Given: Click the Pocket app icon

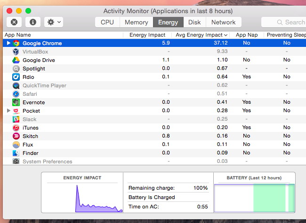Looking at the screenshot, I should coord(16,111).
